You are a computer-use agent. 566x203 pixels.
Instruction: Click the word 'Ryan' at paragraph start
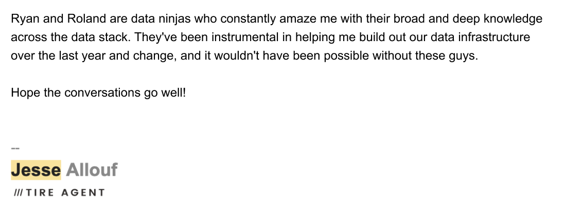coord(25,19)
